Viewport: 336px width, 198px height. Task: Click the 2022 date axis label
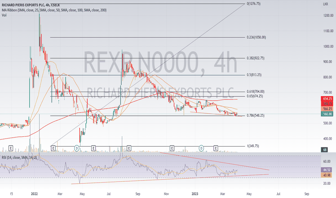click(x=34, y=194)
